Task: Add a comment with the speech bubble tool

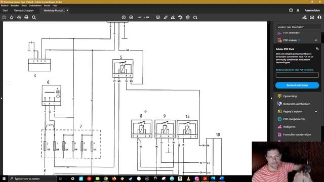Action: [158, 17]
